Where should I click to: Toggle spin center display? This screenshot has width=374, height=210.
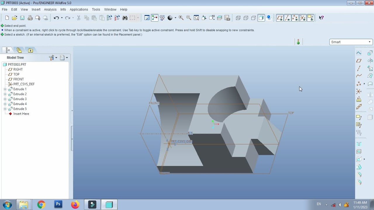(155, 18)
